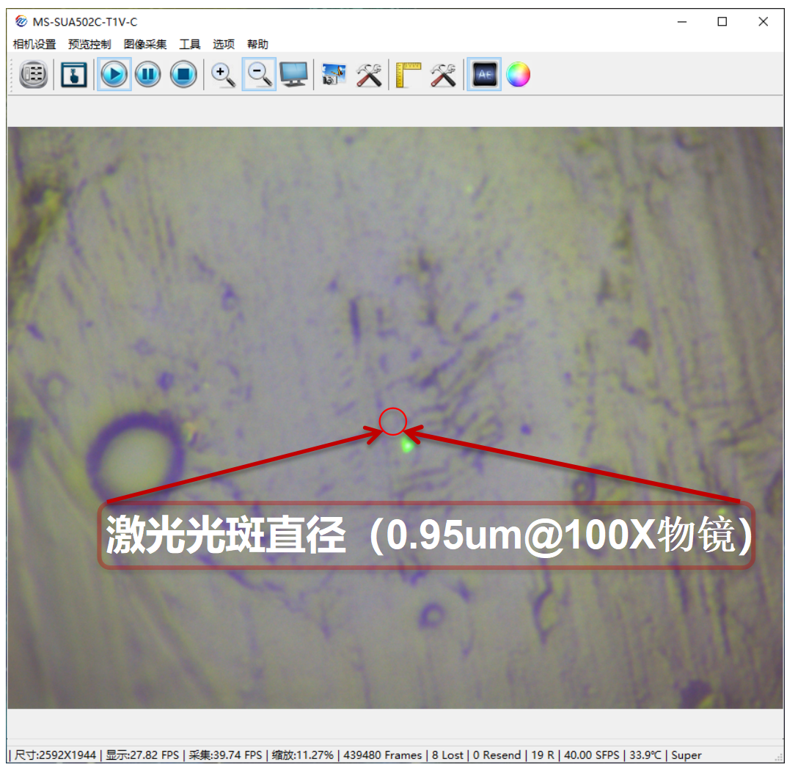The height and width of the screenshot is (770, 787).
Task: Open the 相机设置 menu
Action: pyautogui.click(x=34, y=45)
